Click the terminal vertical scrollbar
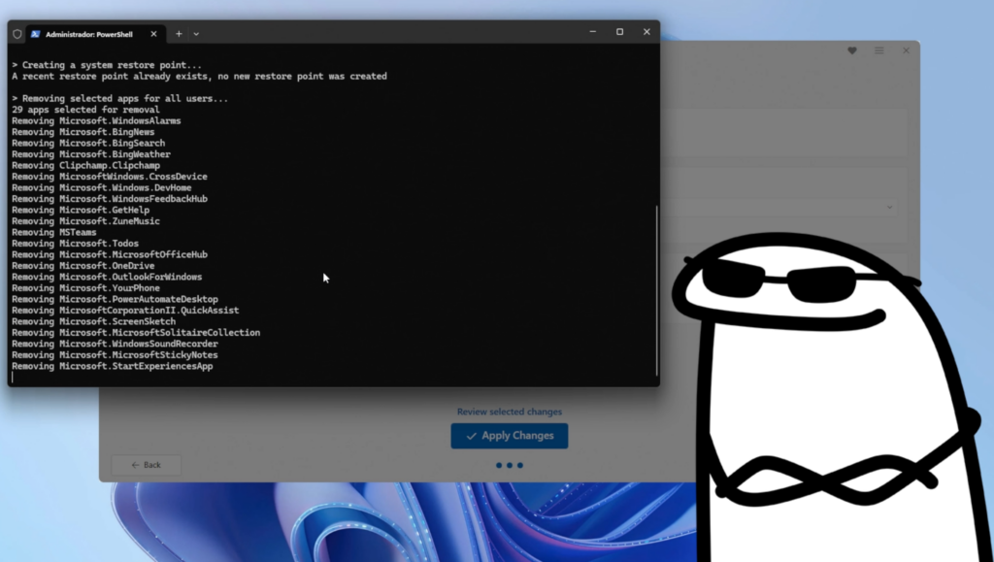 coord(657,290)
